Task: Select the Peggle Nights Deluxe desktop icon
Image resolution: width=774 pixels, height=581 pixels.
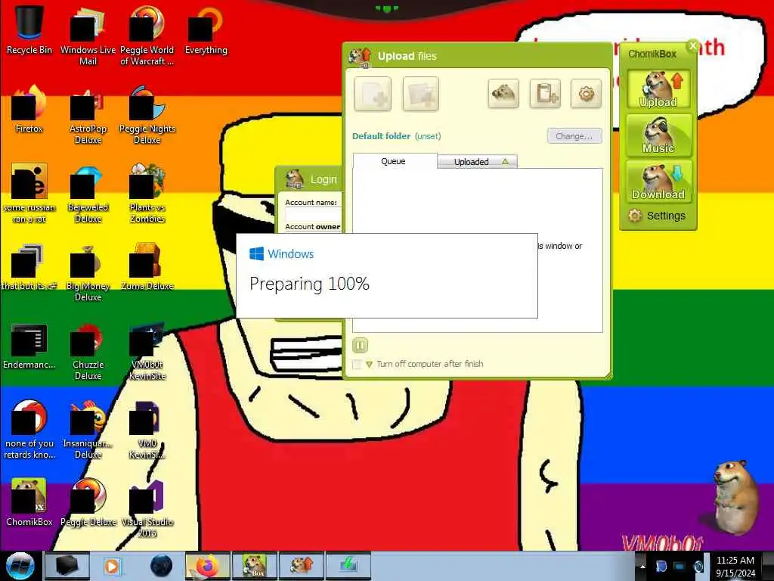Action: (147, 113)
